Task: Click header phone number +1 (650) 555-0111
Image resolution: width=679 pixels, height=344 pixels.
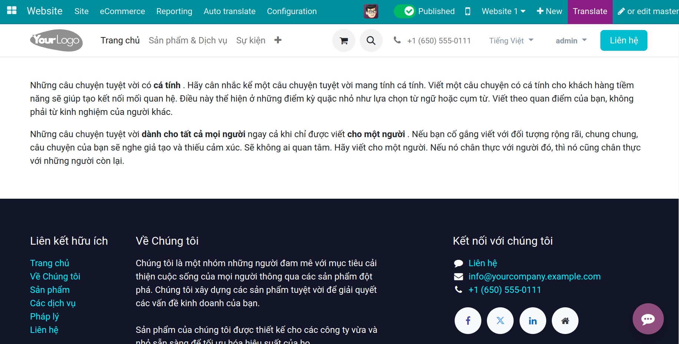Action: click(x=439, y=40)
